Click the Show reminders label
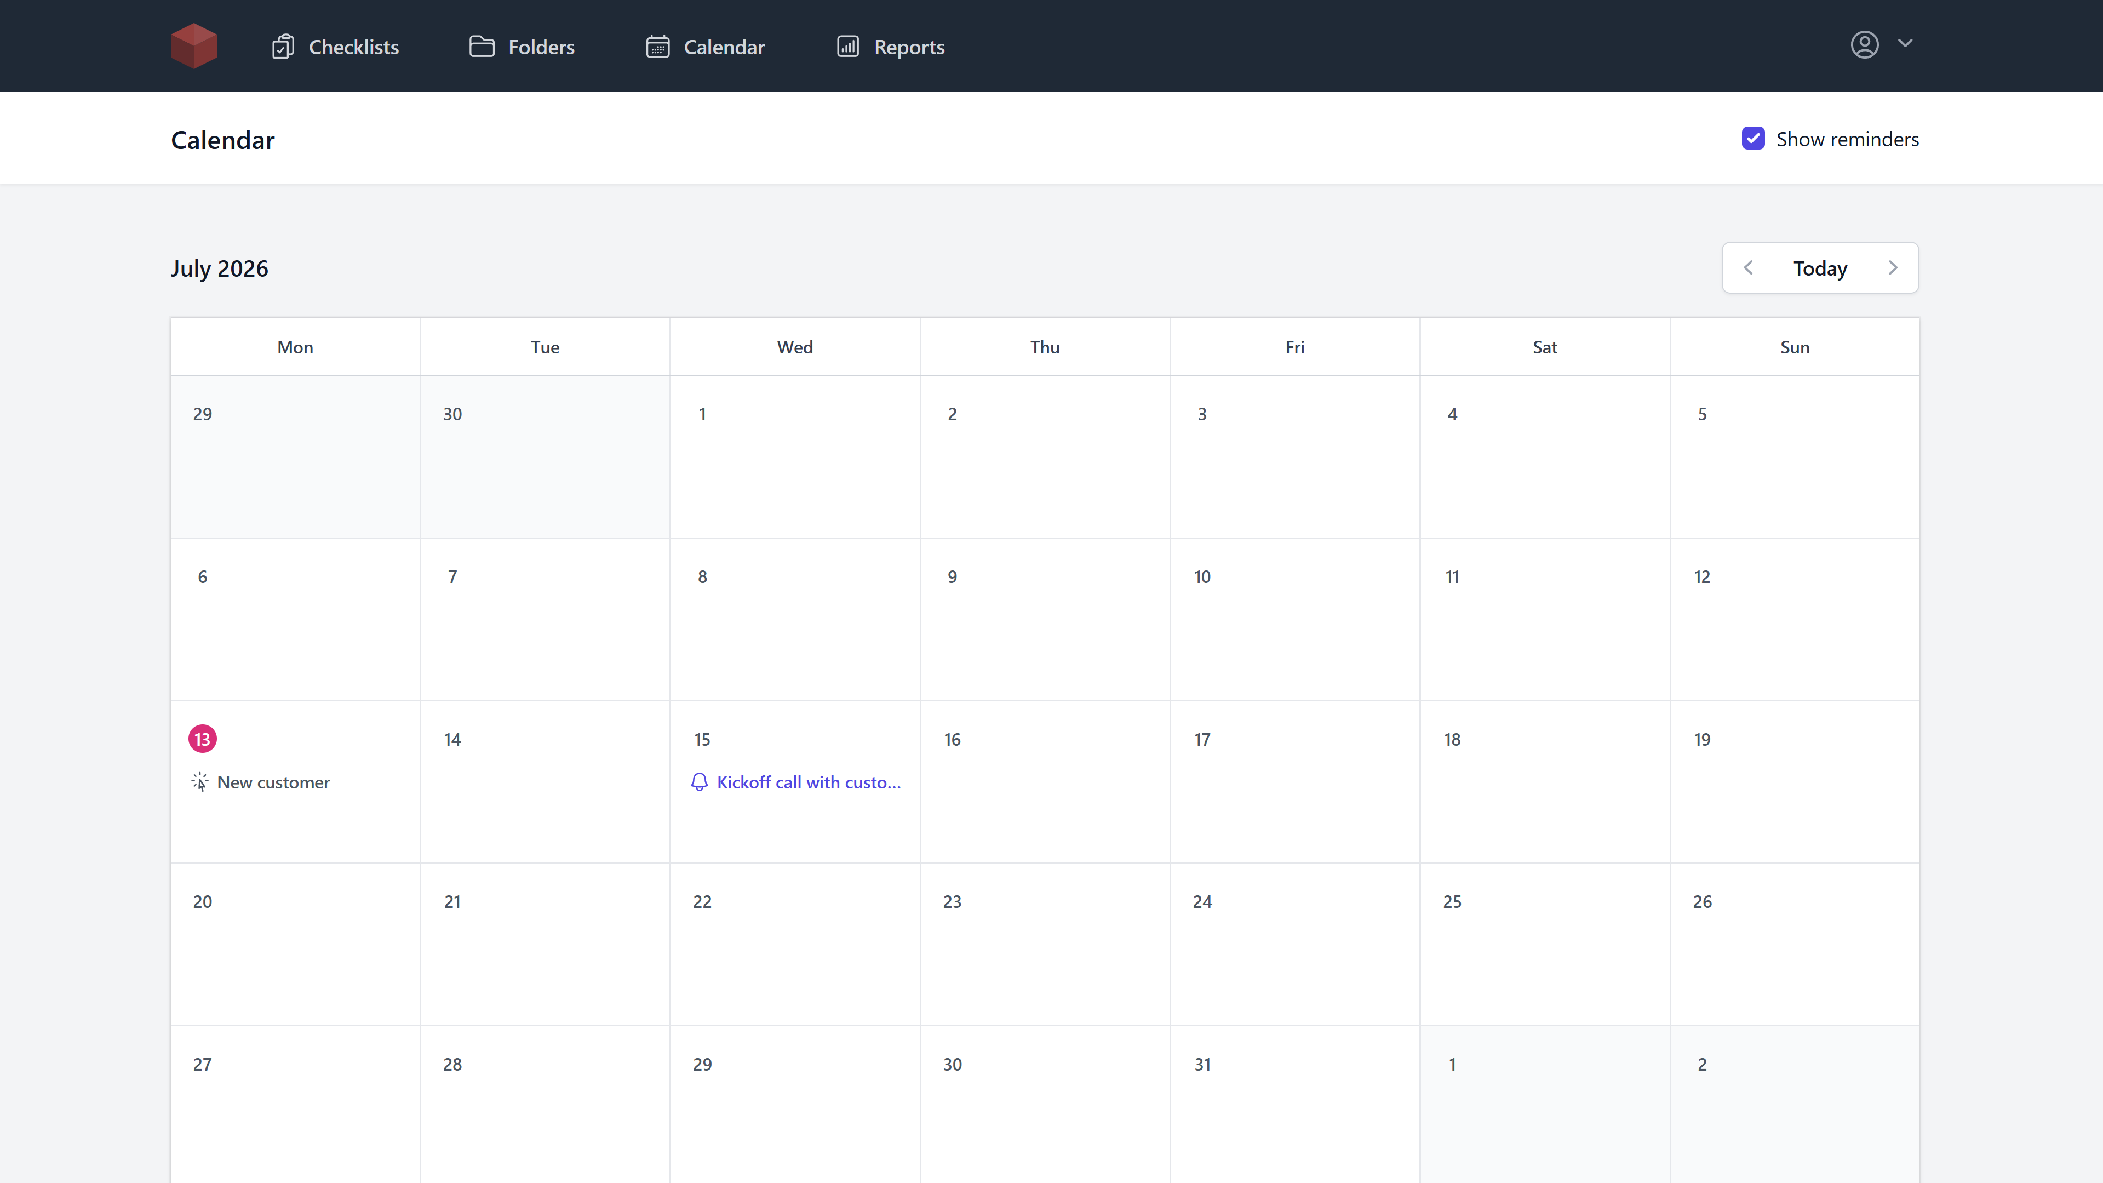 coord(1848,140)
